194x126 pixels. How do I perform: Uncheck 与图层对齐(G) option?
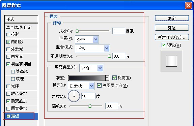[x=99, y=85]
